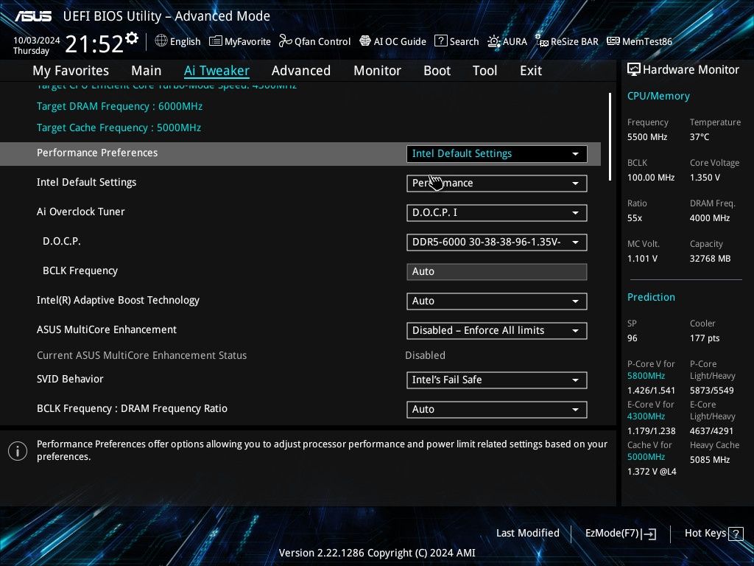Click Target DRAM Frequency : 6000MHz text
This screenshot has height=566, width=754.
pyautogui.click(x=119, y=106)
